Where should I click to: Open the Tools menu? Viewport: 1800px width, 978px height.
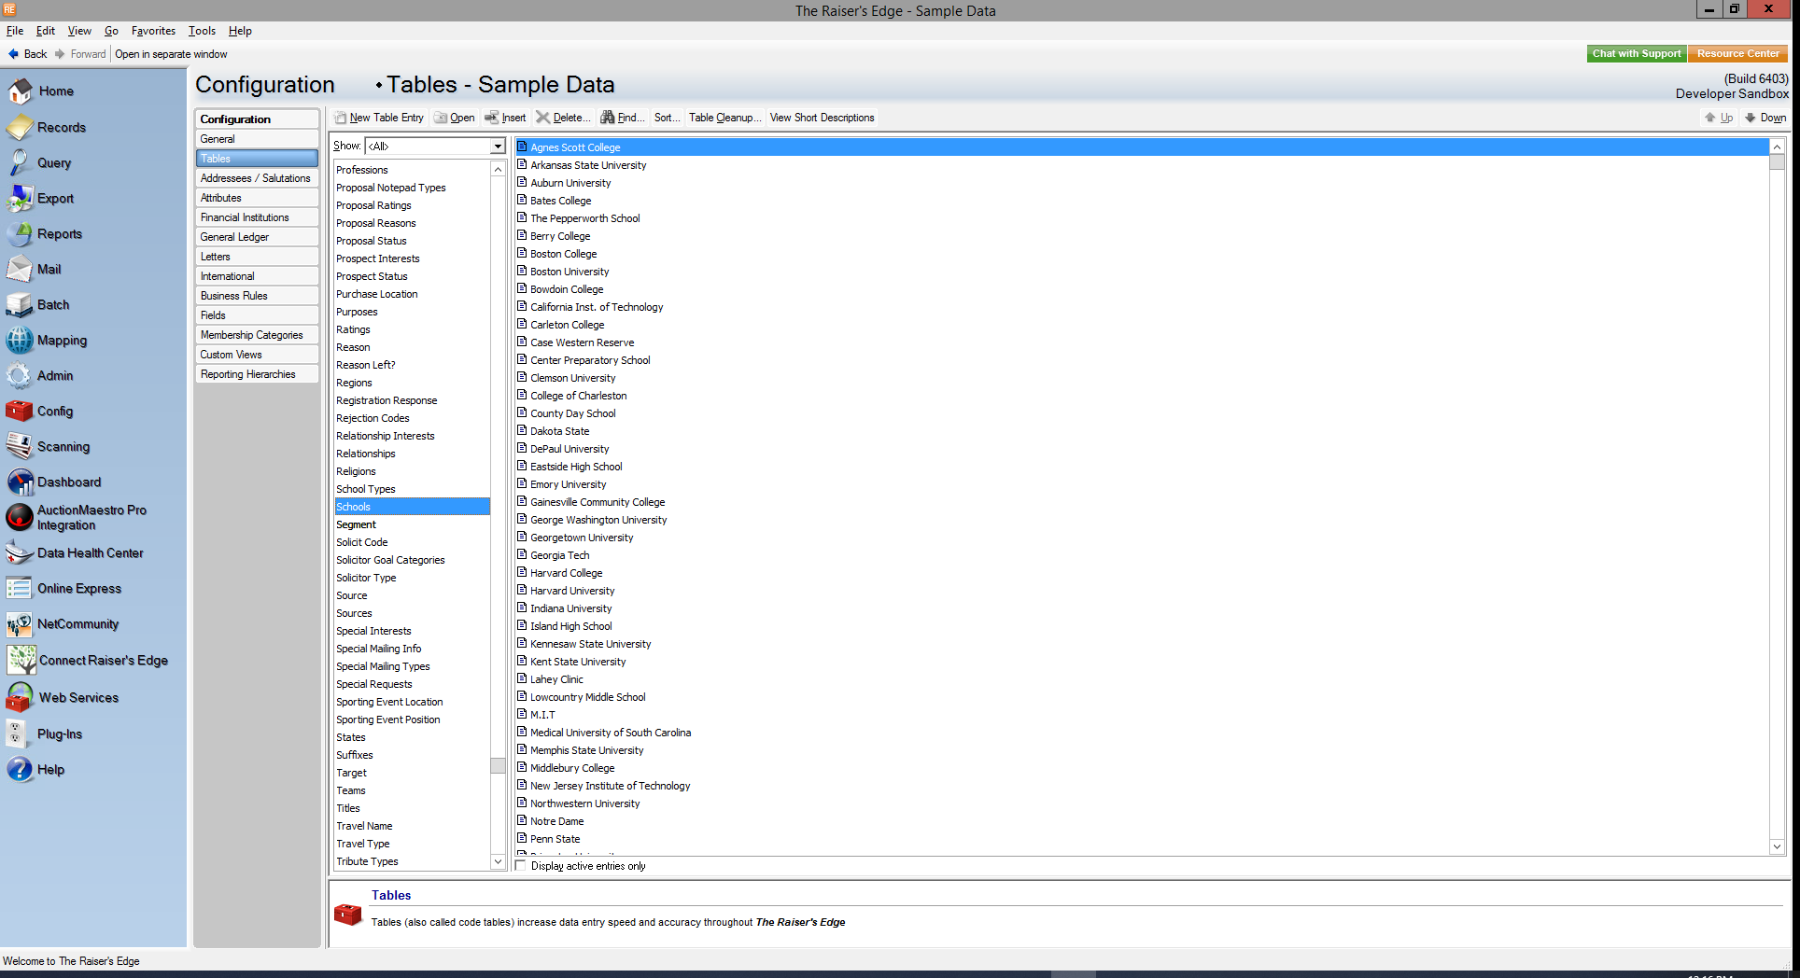coord(202,31)
